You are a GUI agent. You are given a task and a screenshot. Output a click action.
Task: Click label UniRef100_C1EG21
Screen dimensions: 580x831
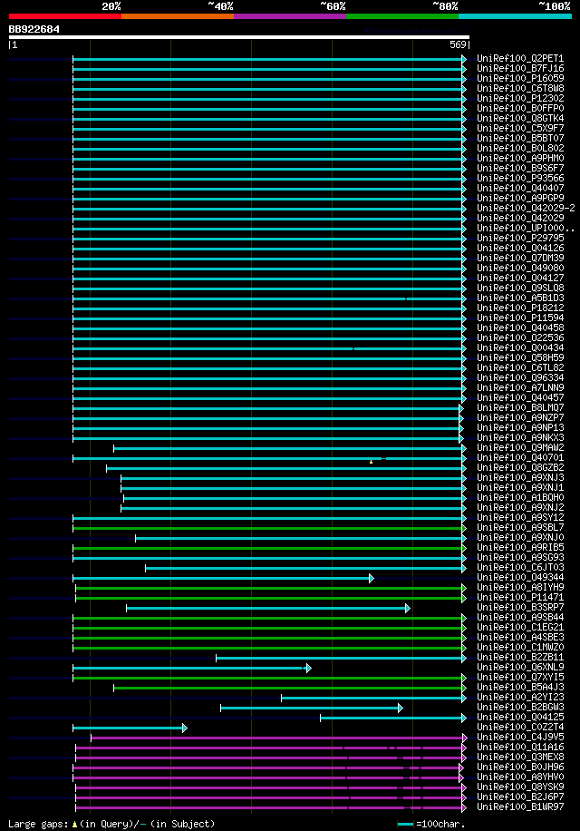pos(520,628)
